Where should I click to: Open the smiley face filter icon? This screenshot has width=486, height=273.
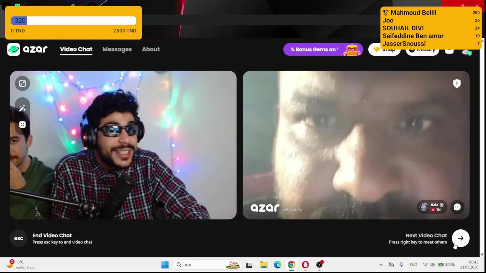[22, 124]
